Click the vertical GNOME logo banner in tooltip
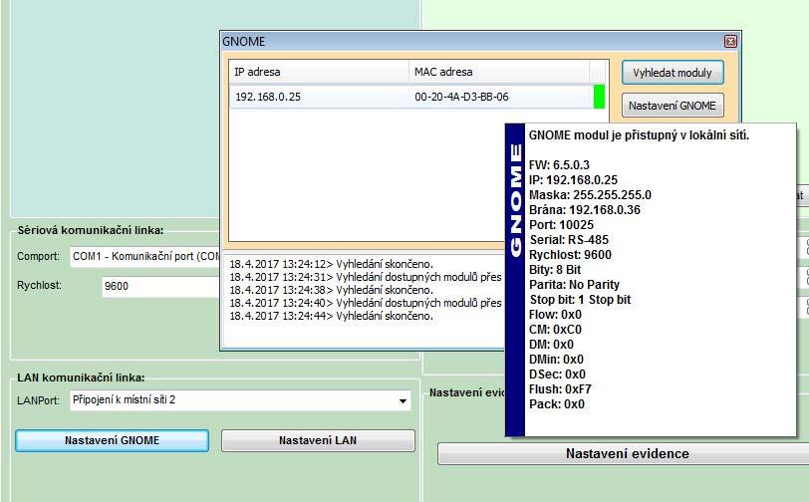Screen dimensions: 809x502 (515, 280)
